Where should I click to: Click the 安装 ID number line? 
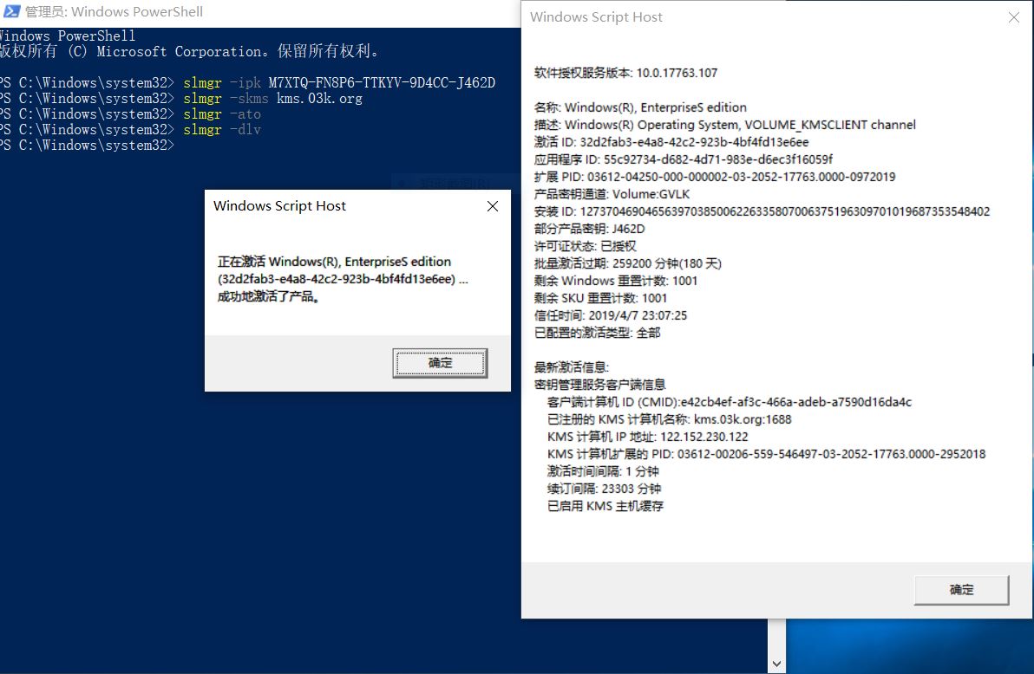click(762, 211)
